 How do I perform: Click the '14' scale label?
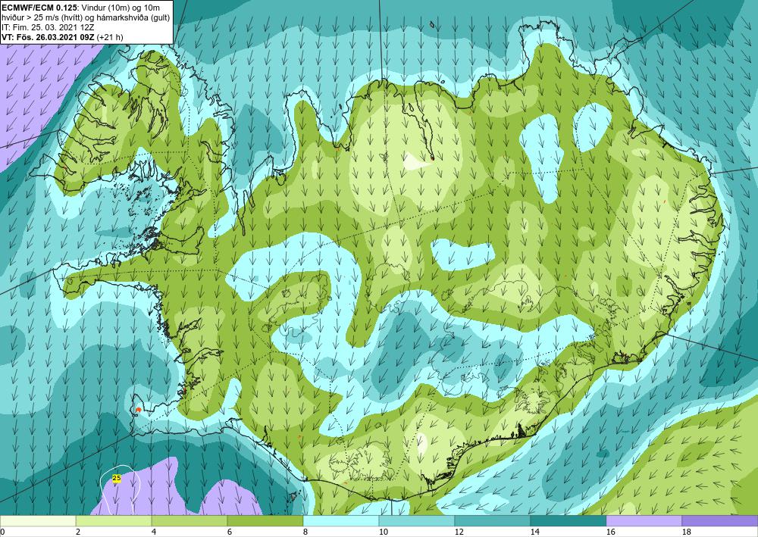coord(534,532)
